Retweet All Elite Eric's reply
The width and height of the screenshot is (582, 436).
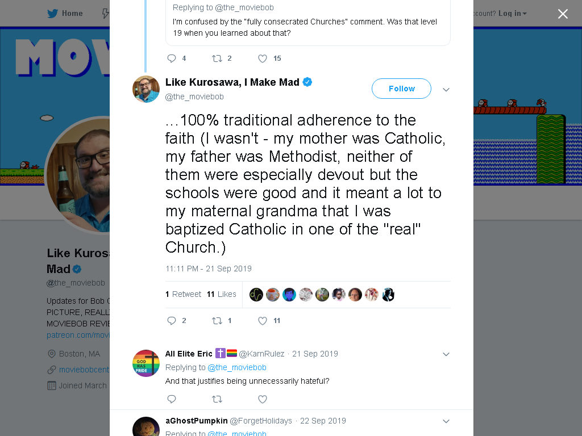217,399
